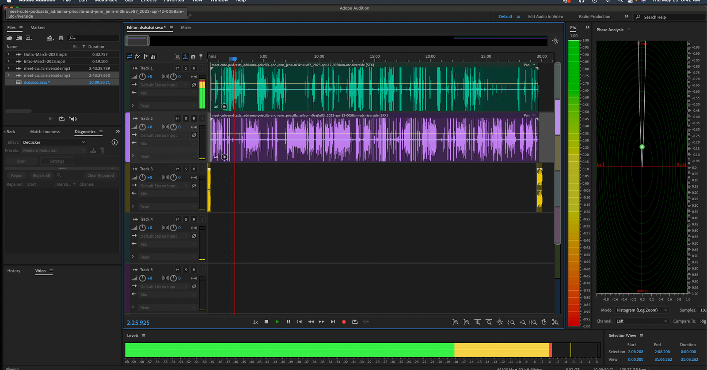Click the fast forward button in transport
The height and width of the screenshot is (370, 707).
pyautogui.click(x=322, y=322)
